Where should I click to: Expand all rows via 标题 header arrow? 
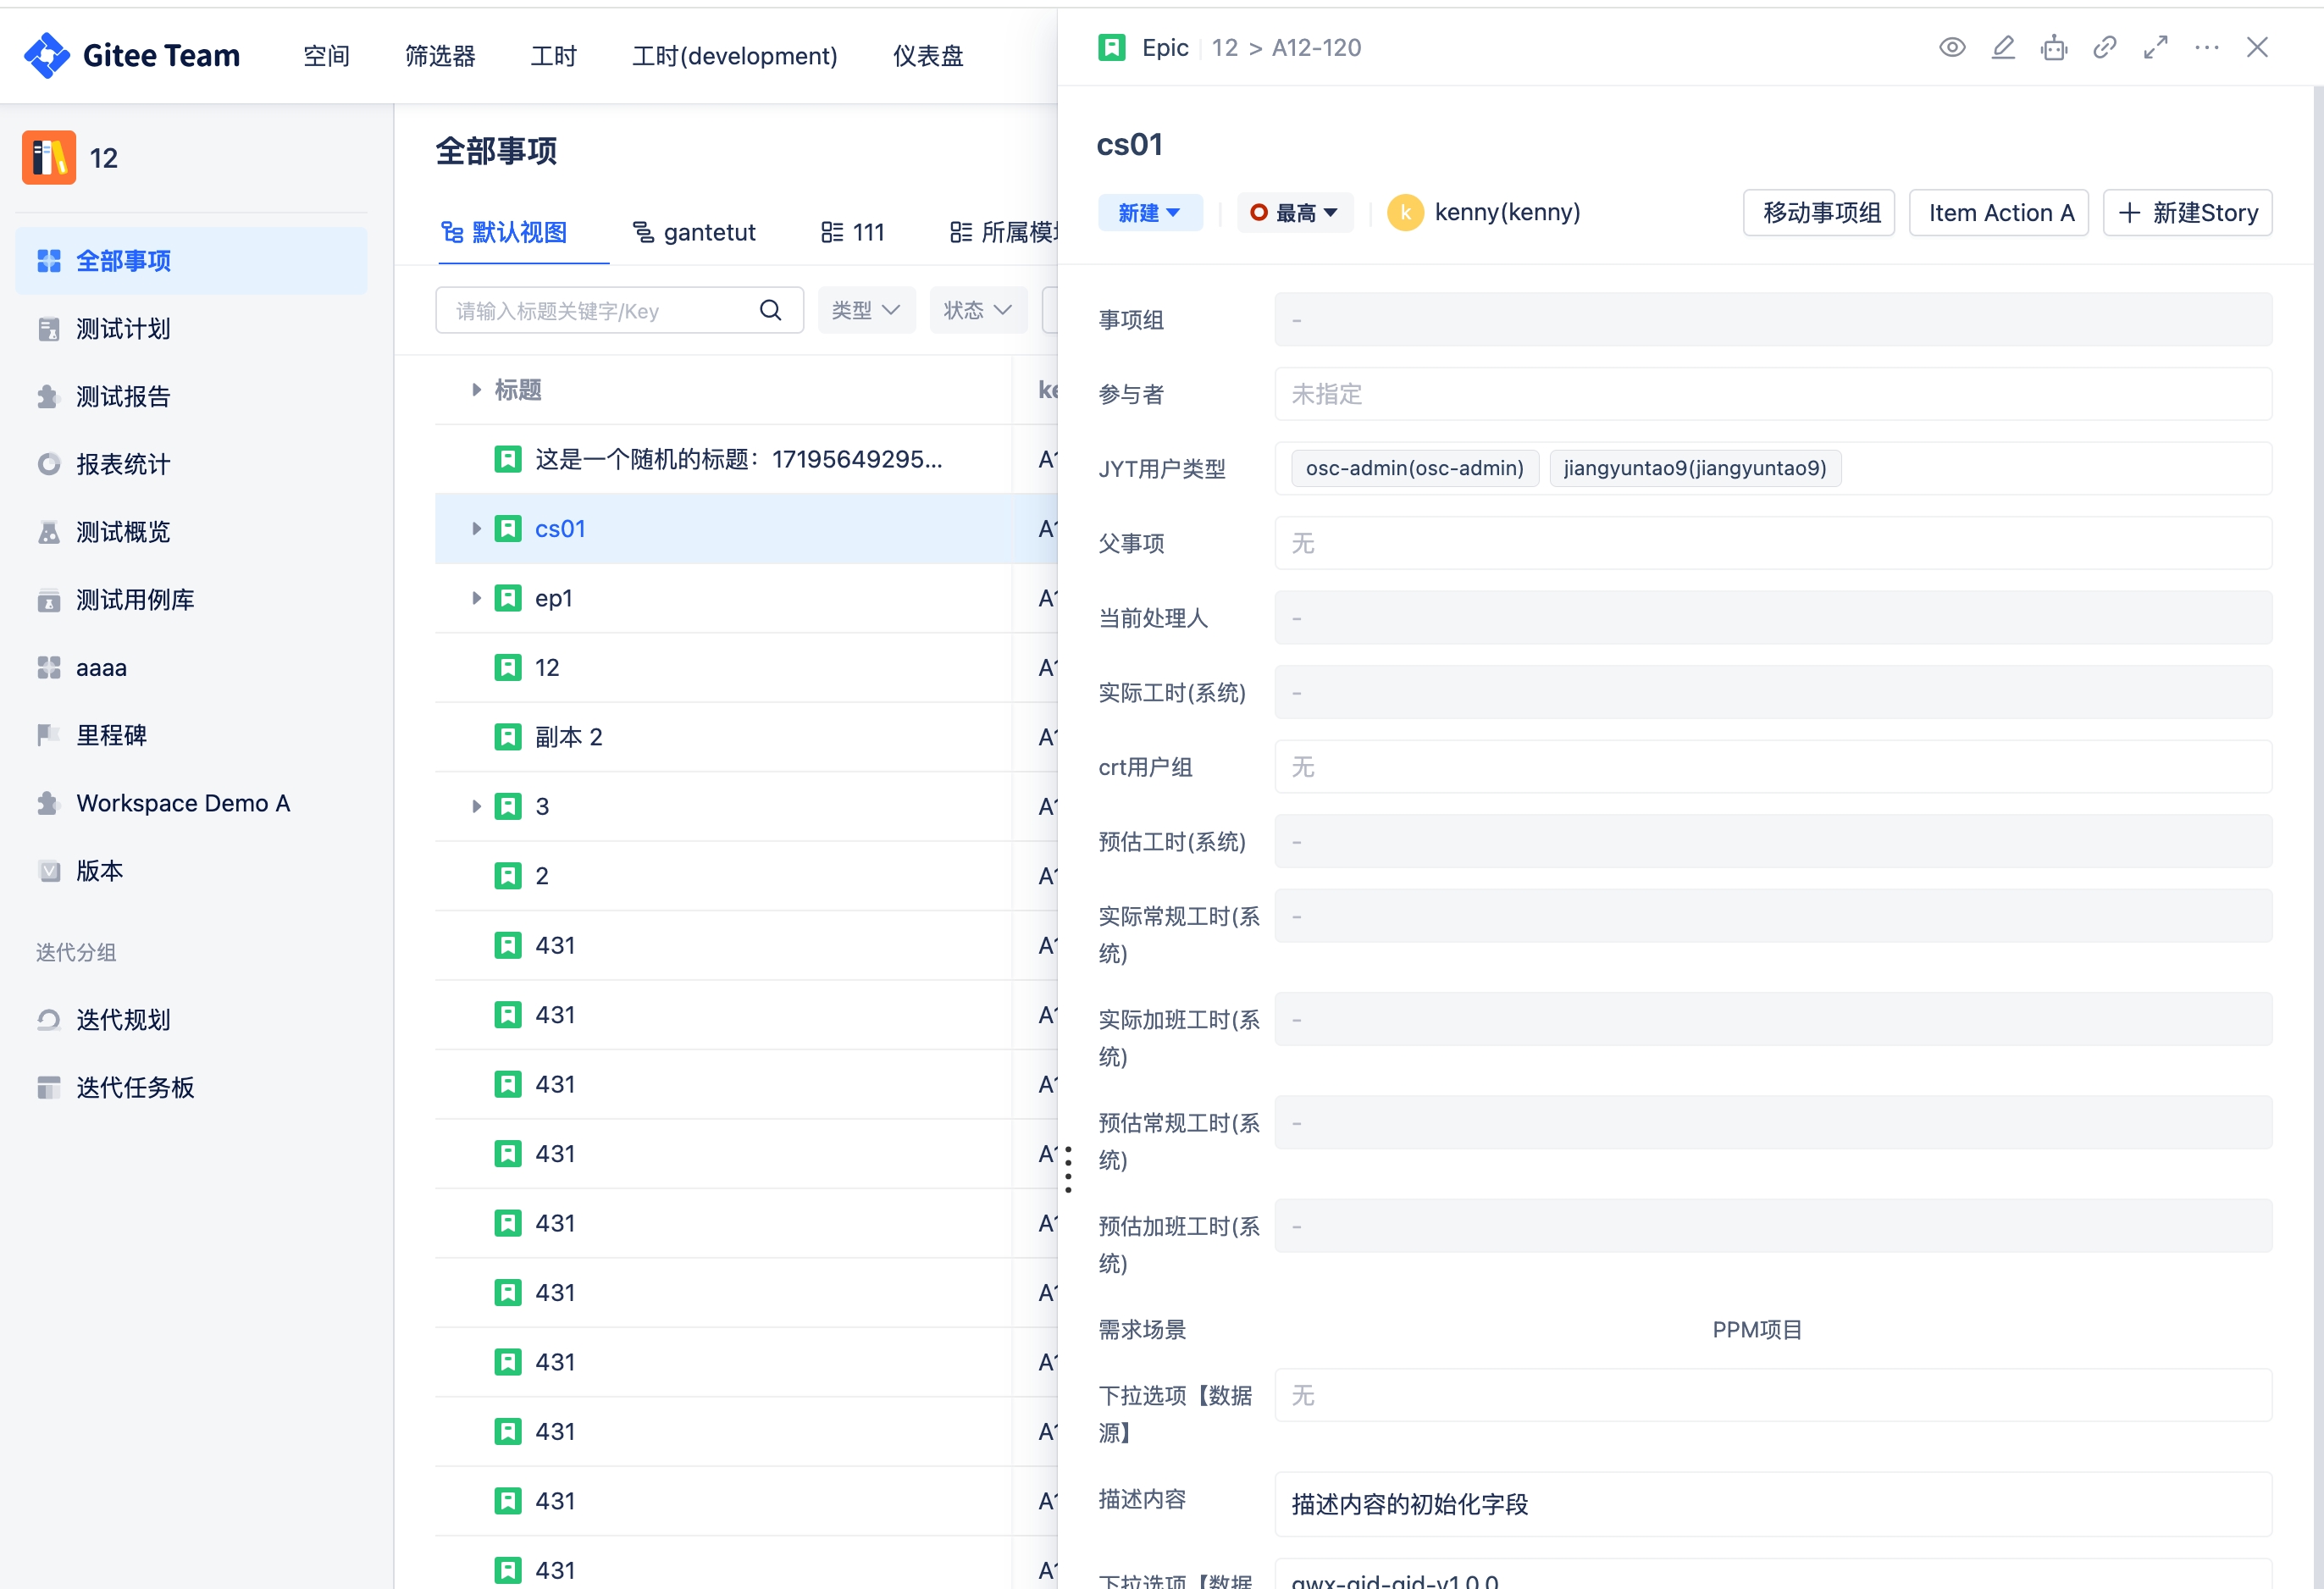pyautogui.click(x=476, y=390)
